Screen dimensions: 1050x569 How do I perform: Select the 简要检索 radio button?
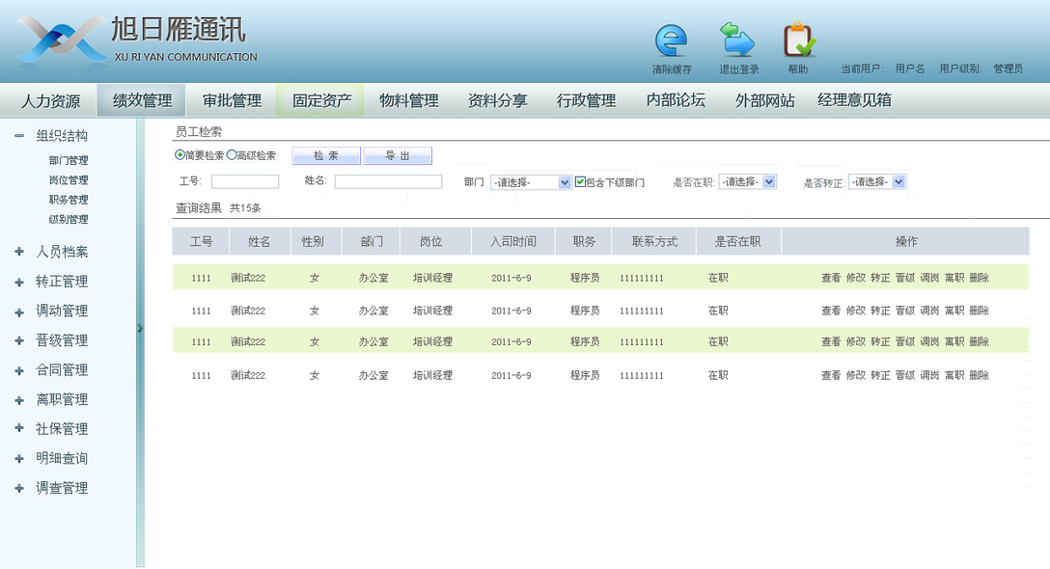[x=180, y=155]
